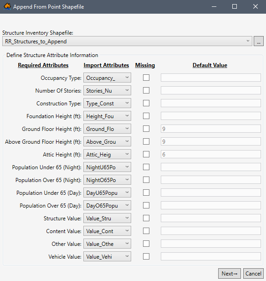Open the Content Value attribute dropdown
The image size is (266, 281).
click(107, 231)
